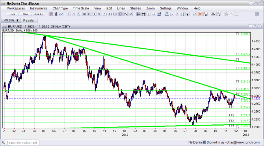Click the Save button
Screen dimensions: 264x146
26,14
